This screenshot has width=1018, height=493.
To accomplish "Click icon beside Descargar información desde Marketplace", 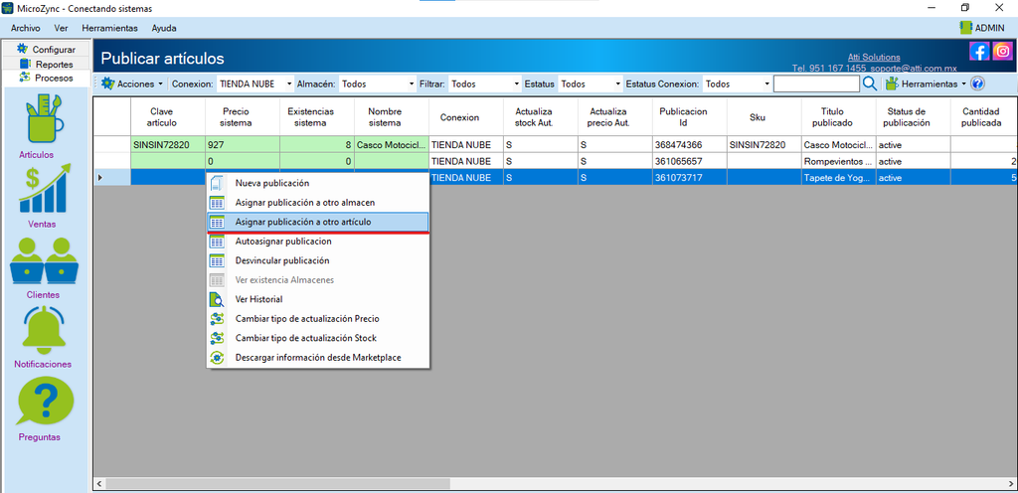I will click(217, 358).
